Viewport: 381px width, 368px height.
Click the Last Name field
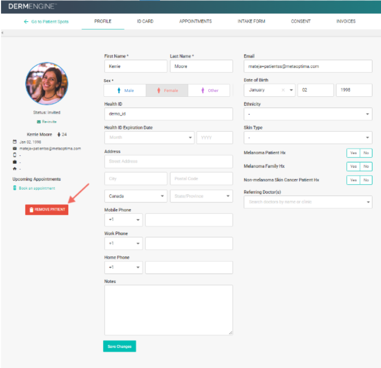pos(202,66)
